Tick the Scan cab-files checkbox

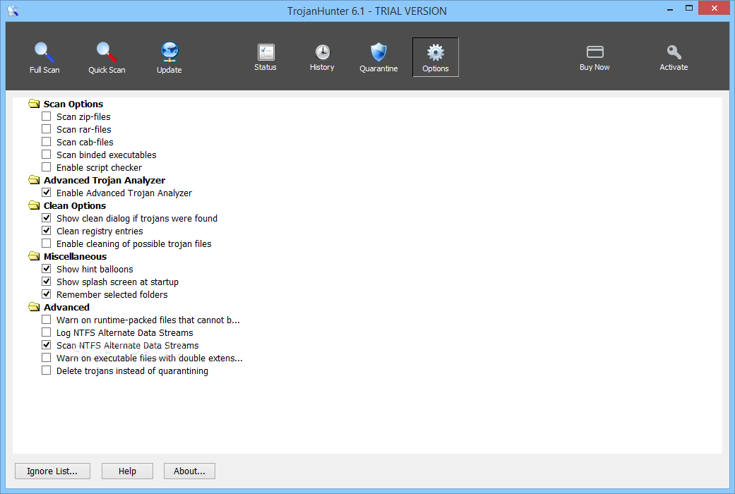(x=47, y=142)
